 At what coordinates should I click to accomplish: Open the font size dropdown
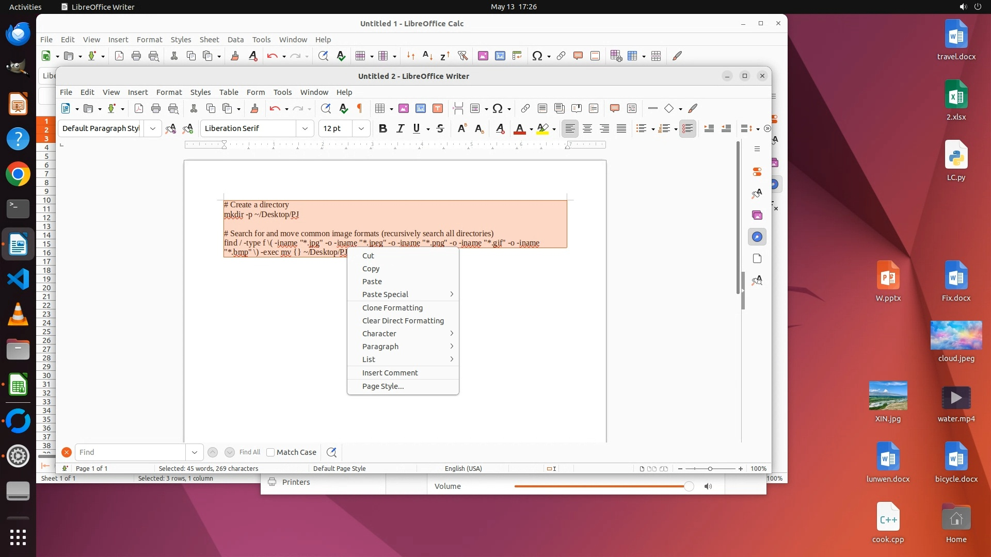(x=361, y=128)
